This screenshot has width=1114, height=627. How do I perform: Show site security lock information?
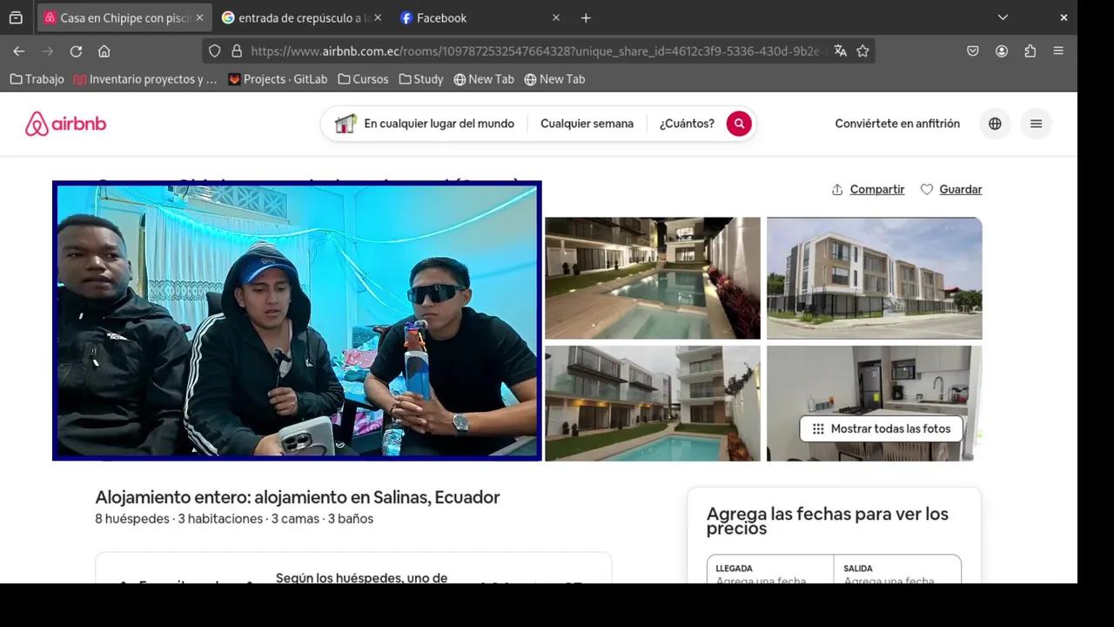(x=237, y=51)
